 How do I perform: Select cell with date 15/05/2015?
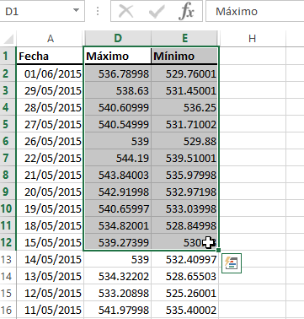(x=51, y=242)
